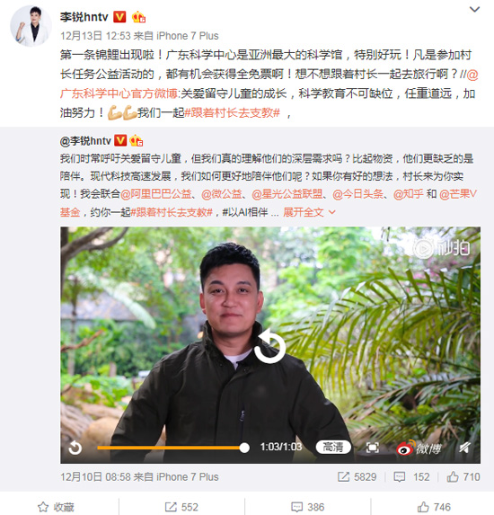Open the 高清 video quality selector
The image size is (494, 515).
point(333,447)
